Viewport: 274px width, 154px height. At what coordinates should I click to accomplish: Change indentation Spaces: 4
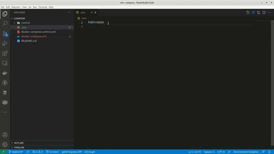[x=209, y=152]
